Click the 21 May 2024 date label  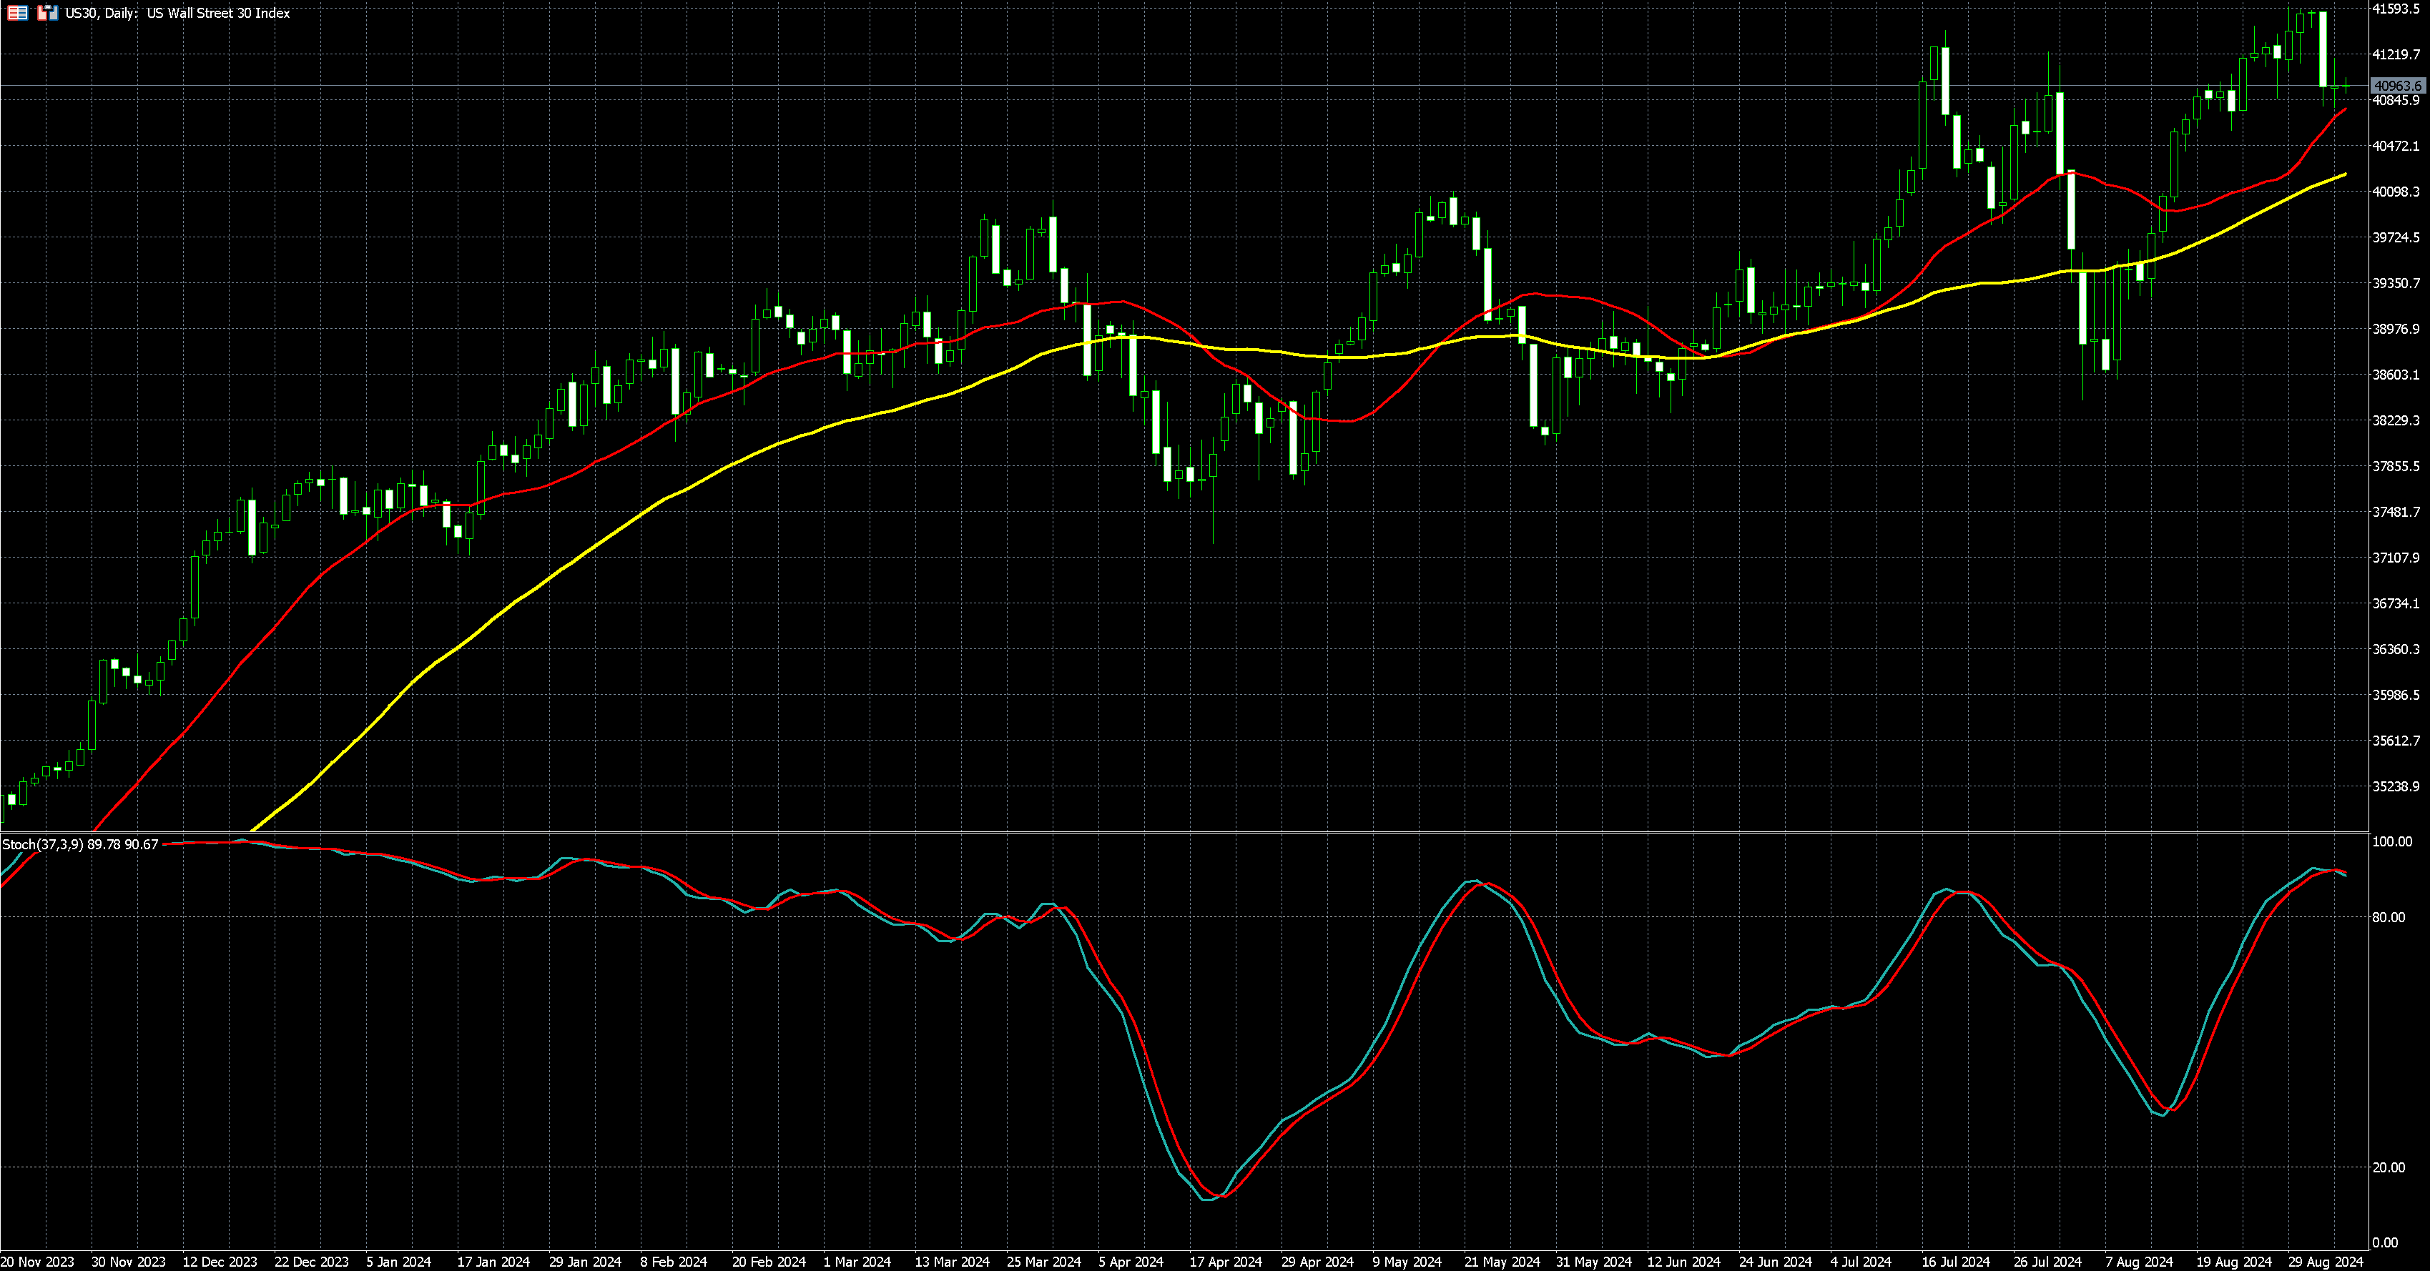pos(1502,1262)
